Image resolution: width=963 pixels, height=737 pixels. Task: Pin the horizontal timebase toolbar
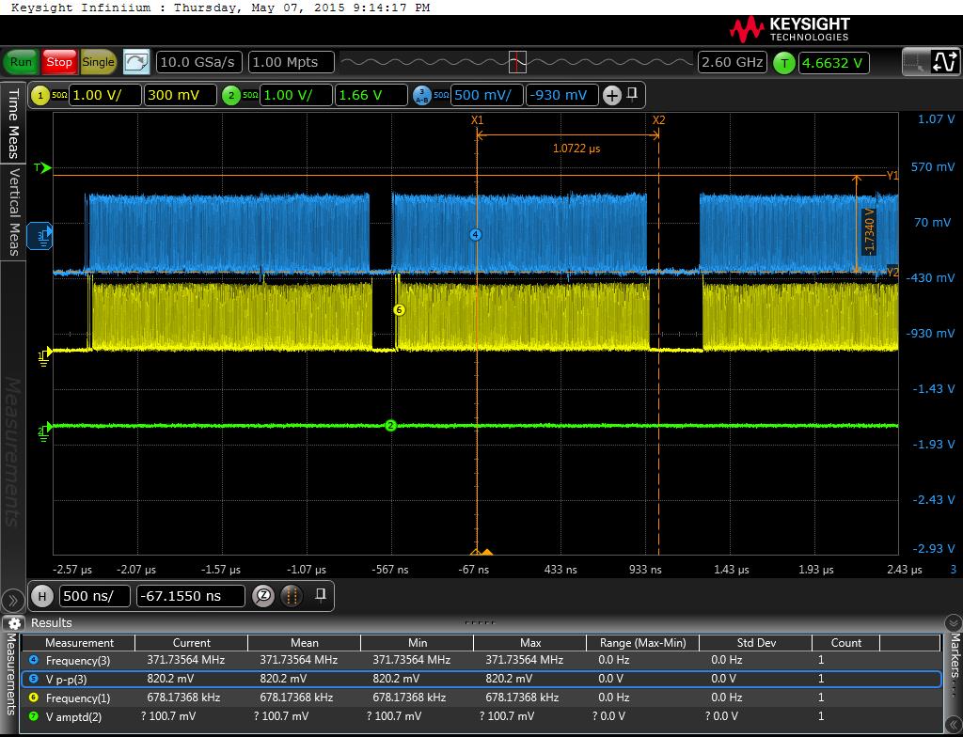321,594
